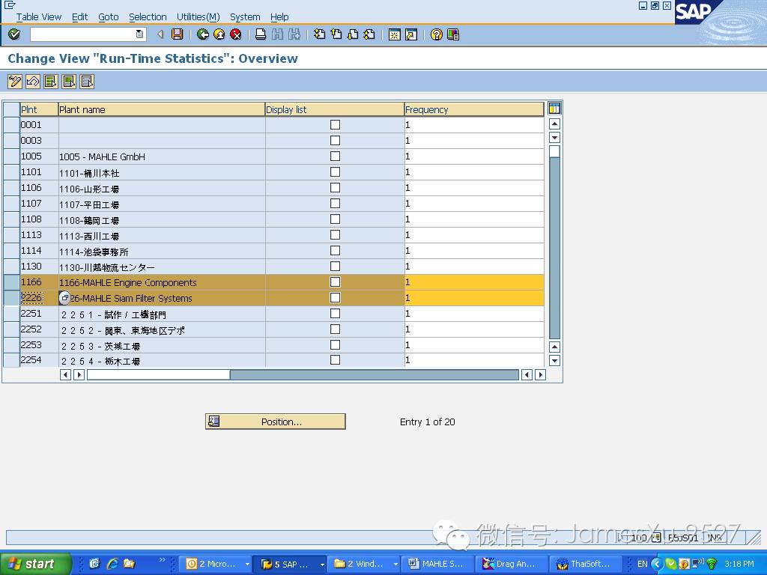Open SAP taskbar group dropdown arrow
This screenshot has height=575, width=767.
322,565
